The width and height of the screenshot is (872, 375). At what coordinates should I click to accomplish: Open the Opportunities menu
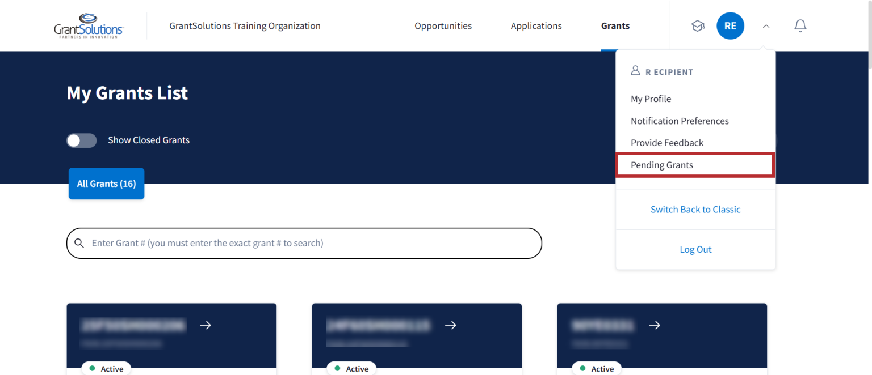443,26
